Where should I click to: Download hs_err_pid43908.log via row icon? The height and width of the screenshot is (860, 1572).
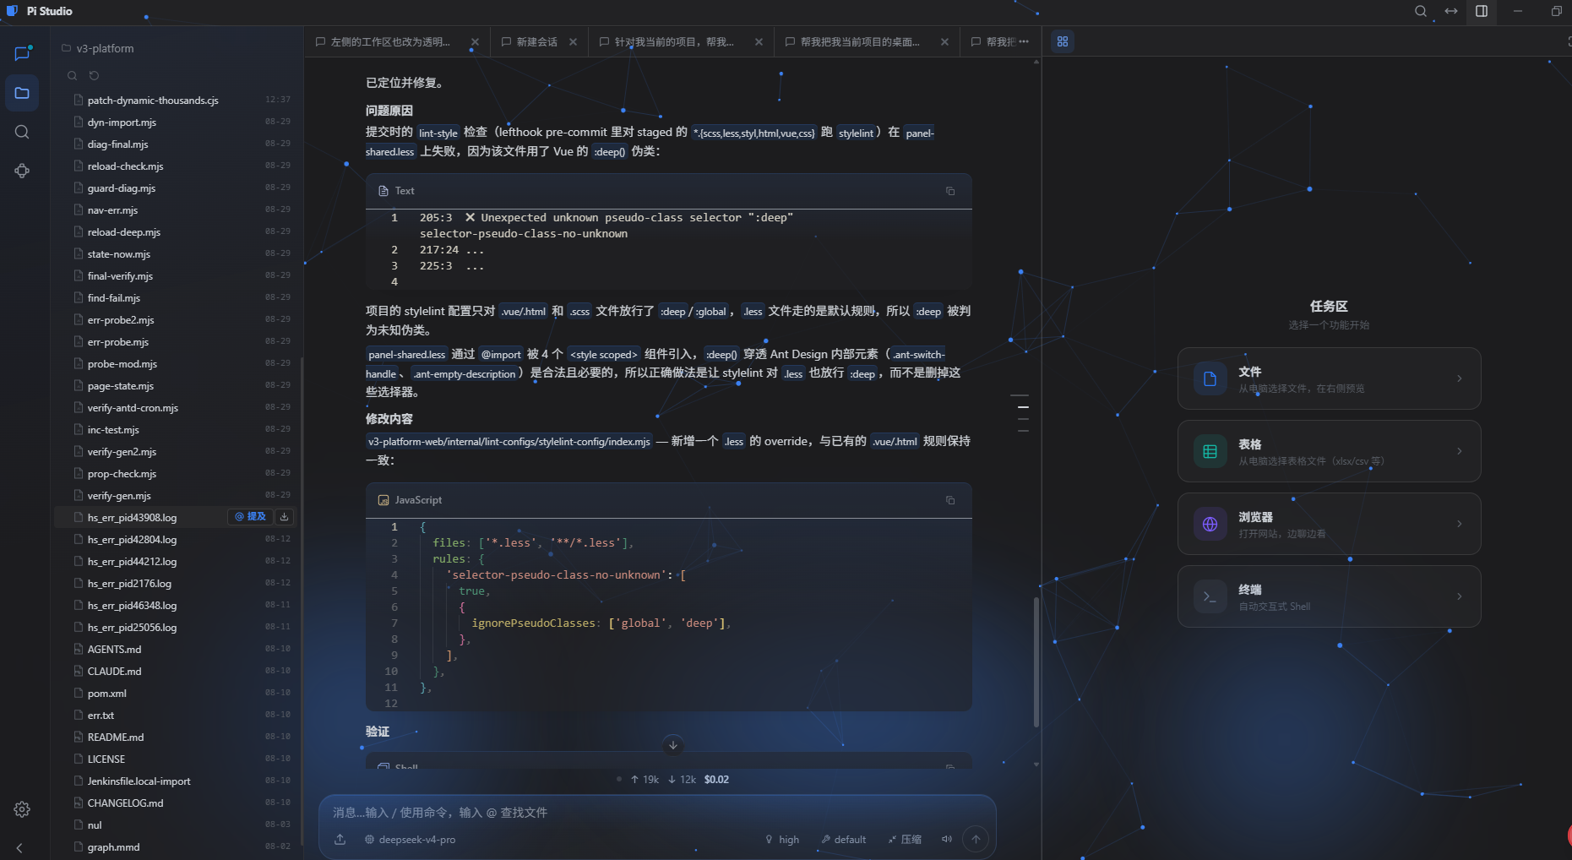click(x=285, y=517)
